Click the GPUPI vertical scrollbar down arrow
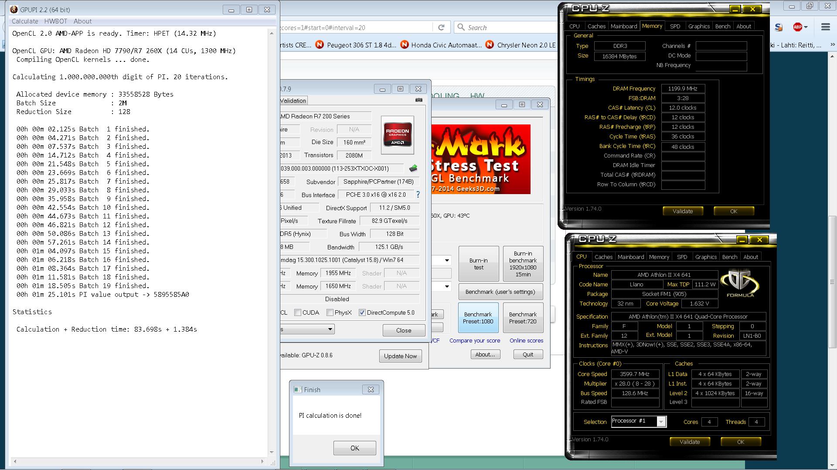837x470 pixels. coord(272,452)
